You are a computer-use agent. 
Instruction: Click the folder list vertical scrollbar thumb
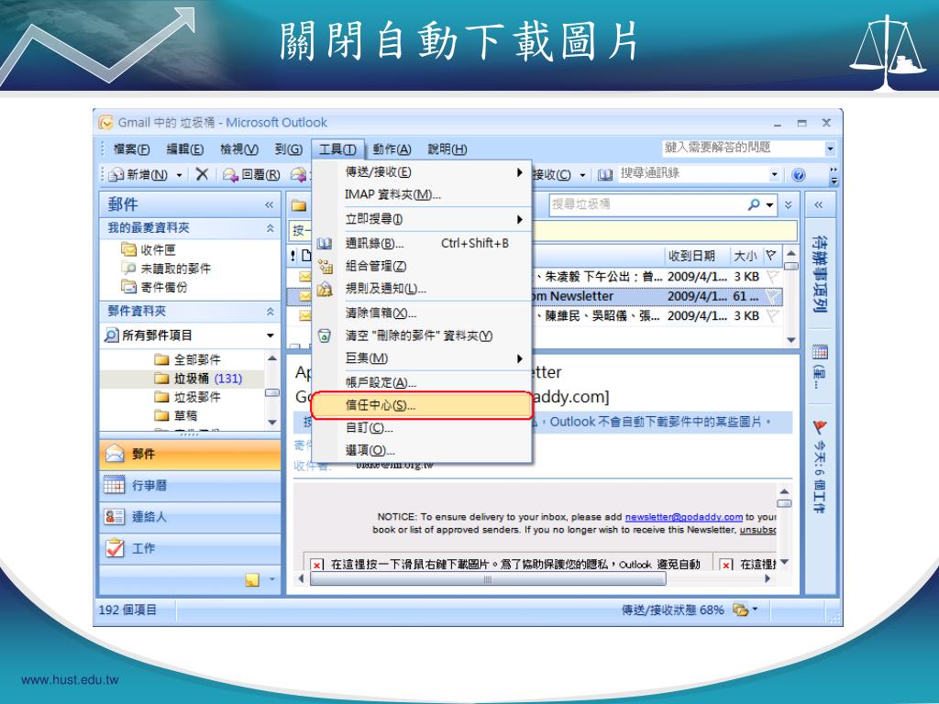click(271, 392)
